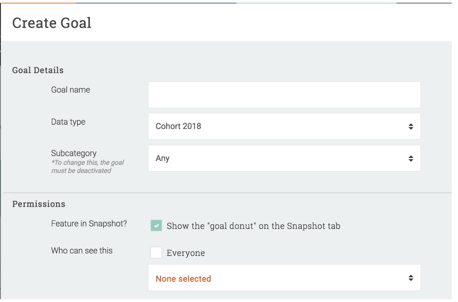Click the Everyone label text

click(186, 253)
